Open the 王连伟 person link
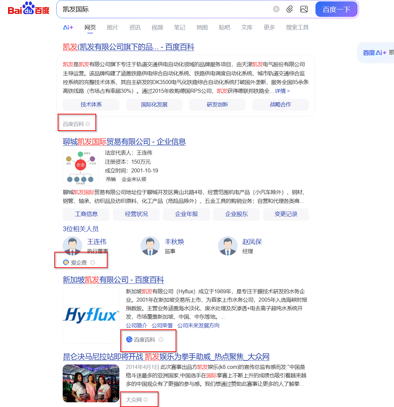The height and width of the screenshot is (407, 394). [x=97, y=242]
